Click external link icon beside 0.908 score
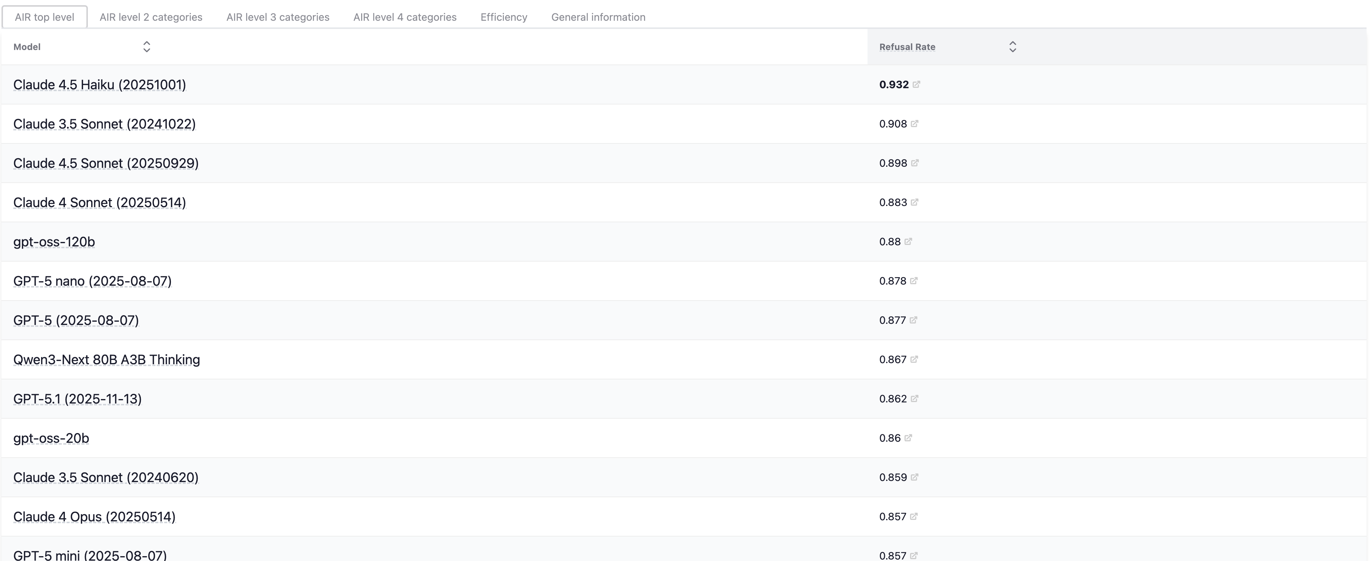Screen dimensions: 1371x561 click(x=914, y=124)
